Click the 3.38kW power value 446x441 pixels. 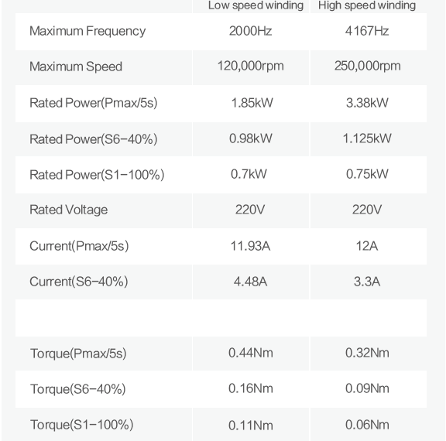click(367, 103)
